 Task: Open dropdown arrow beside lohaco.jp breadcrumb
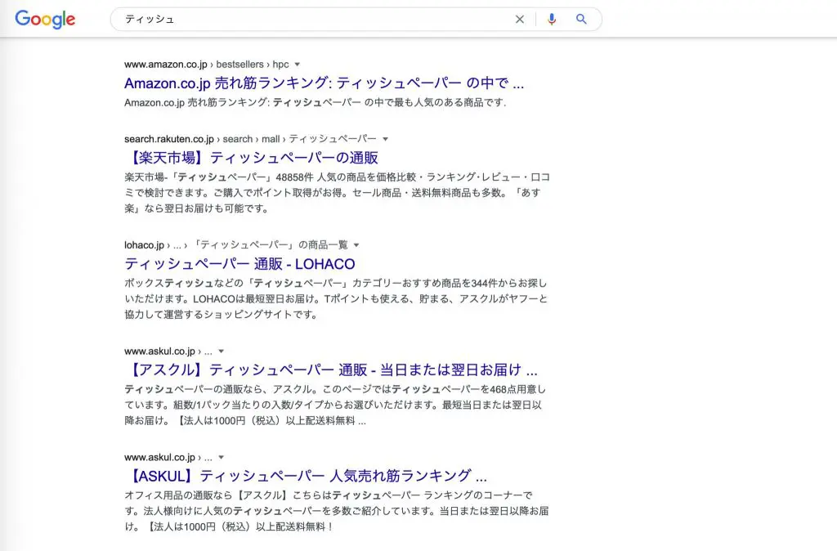click(x=356, y=245)
